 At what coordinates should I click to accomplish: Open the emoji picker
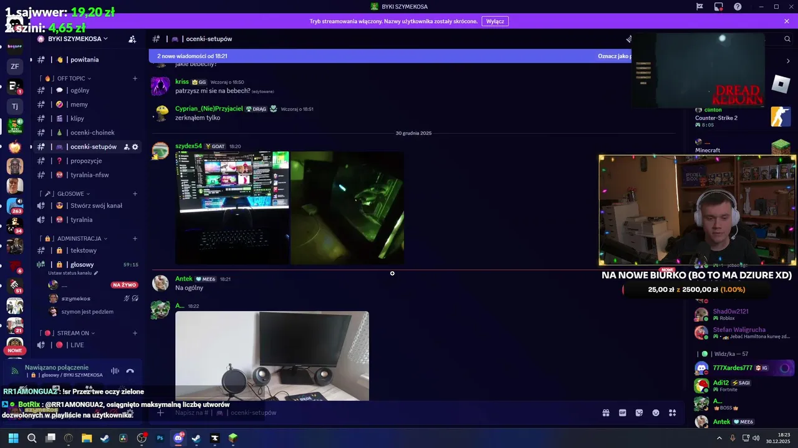(656, 413)
